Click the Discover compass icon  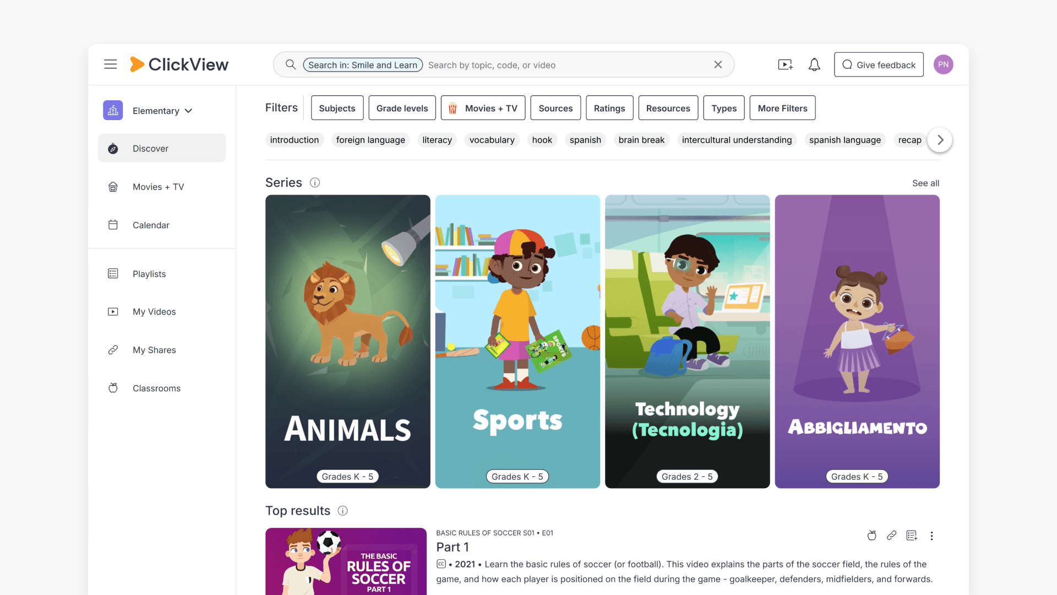click(113, 148)
